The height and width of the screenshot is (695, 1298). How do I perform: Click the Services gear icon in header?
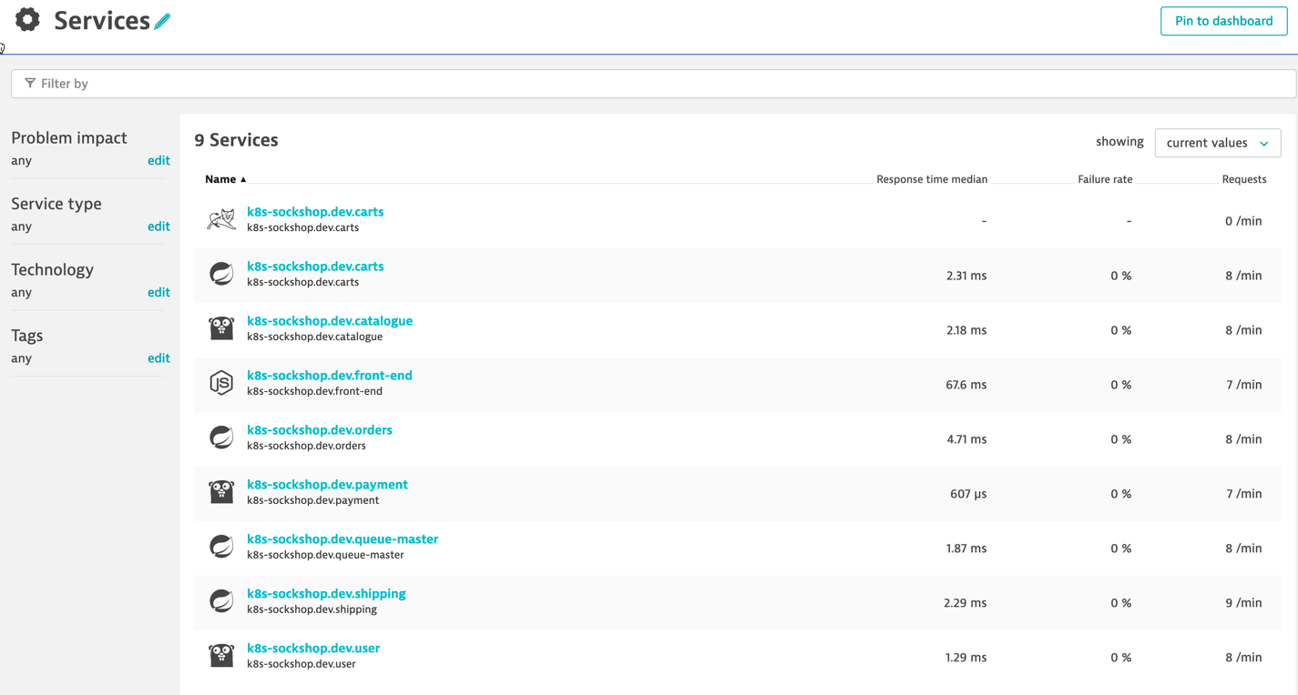tap(27, 20)
